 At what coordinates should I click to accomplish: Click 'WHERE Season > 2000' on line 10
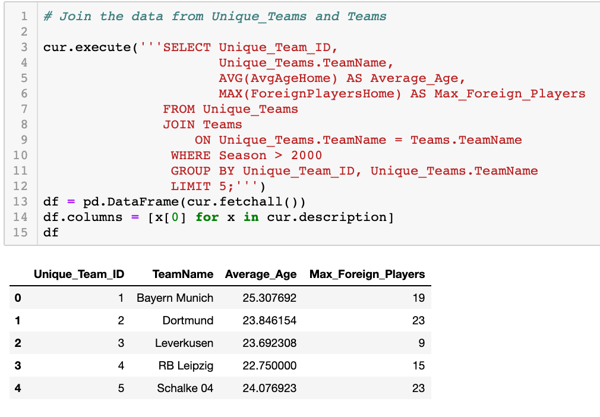point(247,156)
